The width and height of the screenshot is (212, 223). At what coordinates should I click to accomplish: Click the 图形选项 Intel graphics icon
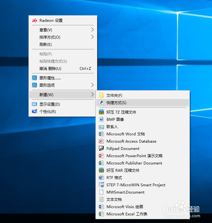coord(34,85)
